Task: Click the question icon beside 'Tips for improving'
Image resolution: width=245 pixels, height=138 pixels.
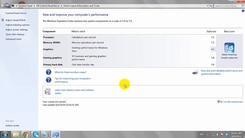Action: pyautogui.click(x=49, y=80)
